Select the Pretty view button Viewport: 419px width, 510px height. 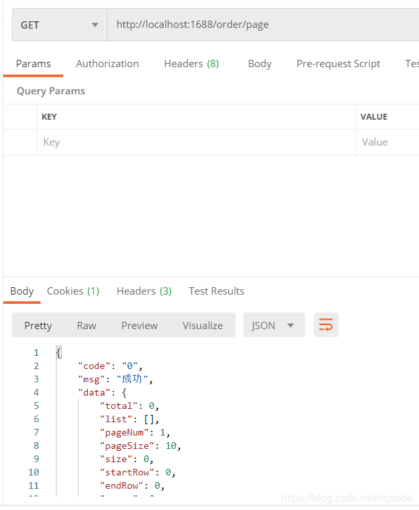pos(38,325)
